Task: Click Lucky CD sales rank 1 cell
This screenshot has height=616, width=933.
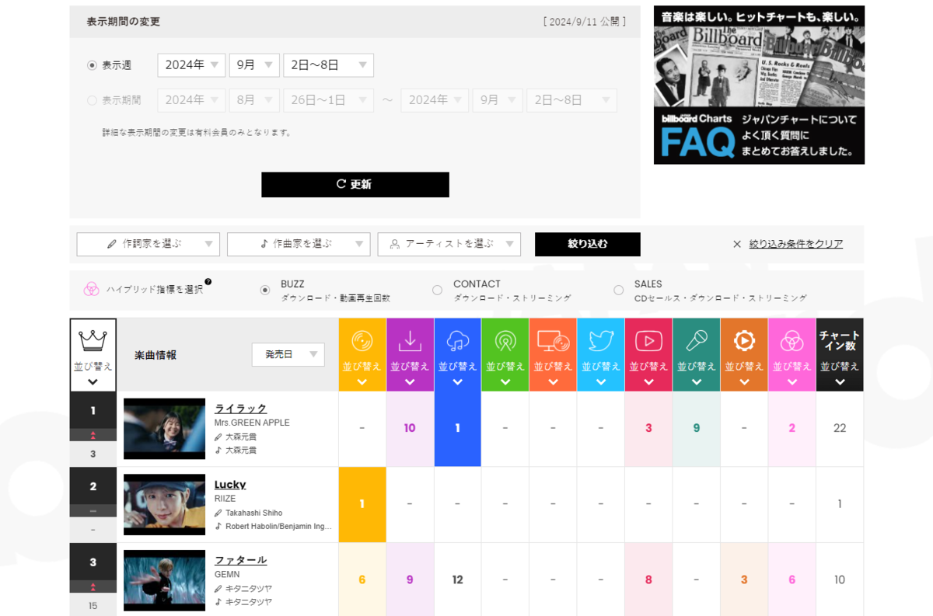Action: pos(362,504)
